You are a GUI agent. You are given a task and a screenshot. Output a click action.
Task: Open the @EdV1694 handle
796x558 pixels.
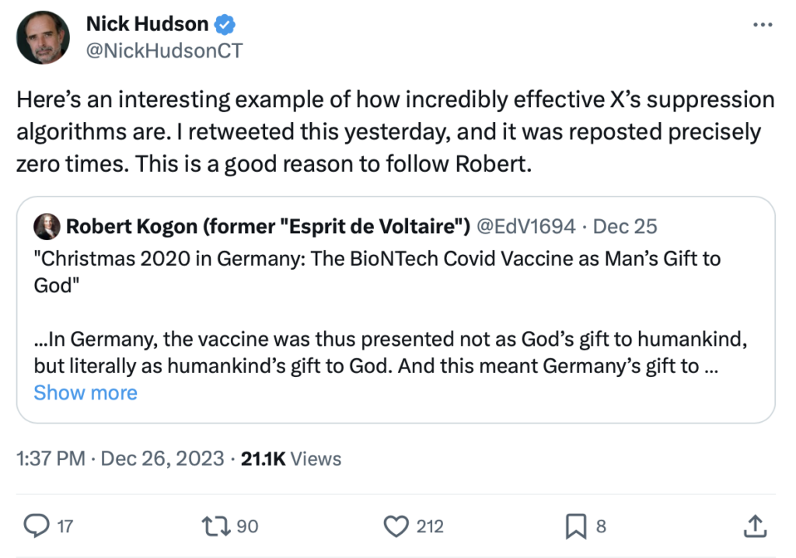tap(525, 226)
